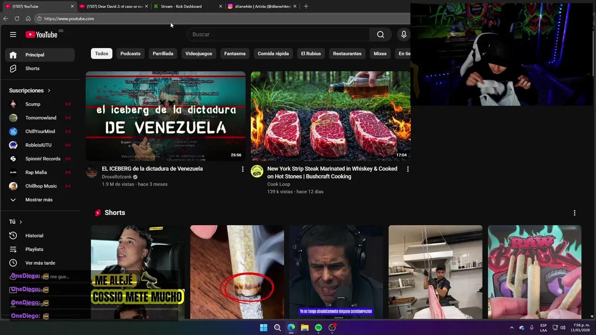
Task: Switch to Dear David 2 browser tab
Action: coord(113,7)
